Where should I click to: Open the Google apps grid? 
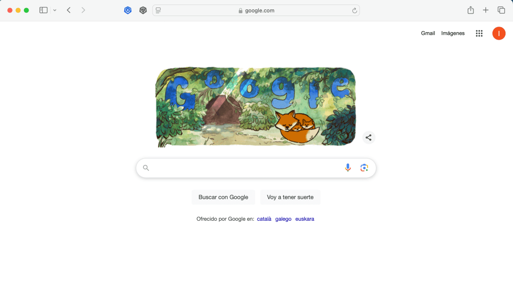479,33
